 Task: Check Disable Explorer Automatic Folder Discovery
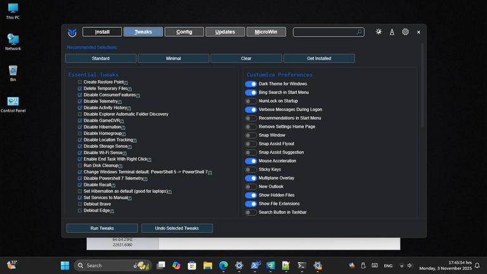click(80, 114)
